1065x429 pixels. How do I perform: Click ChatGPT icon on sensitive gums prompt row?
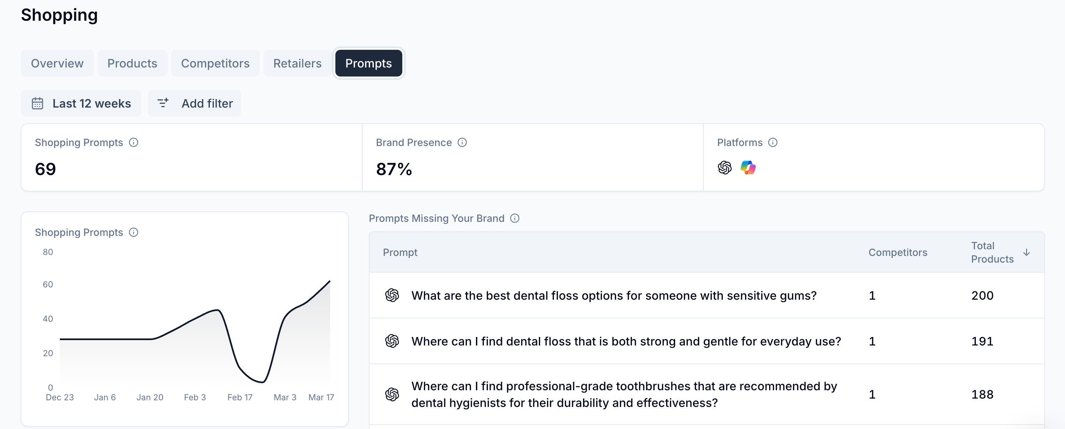(392, 295)
